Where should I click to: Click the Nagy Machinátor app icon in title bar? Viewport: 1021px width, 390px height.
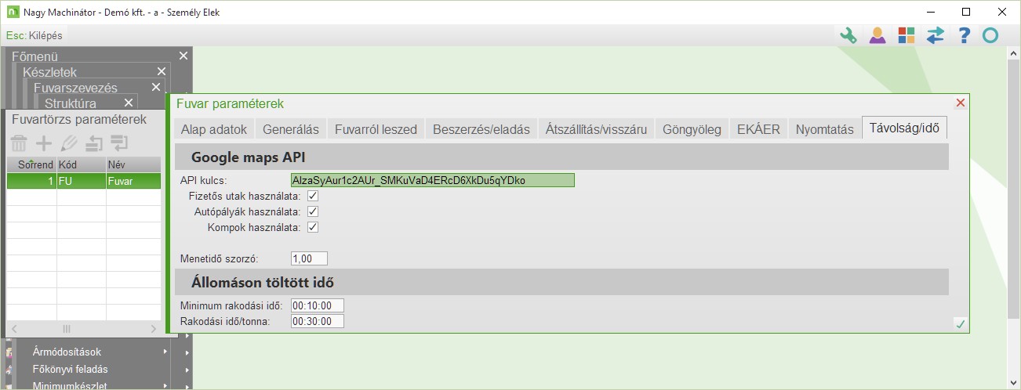pos(12,12)
